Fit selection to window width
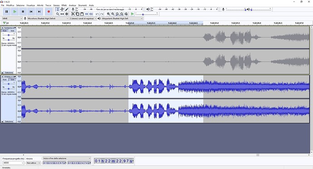 tap(117, 14)
